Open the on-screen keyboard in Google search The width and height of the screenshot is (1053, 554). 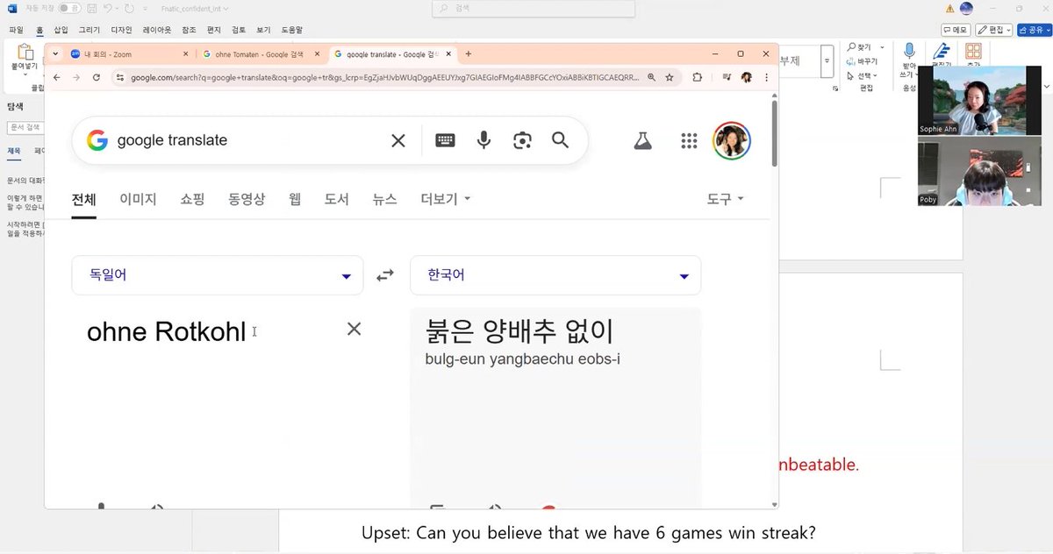point(445,140)
